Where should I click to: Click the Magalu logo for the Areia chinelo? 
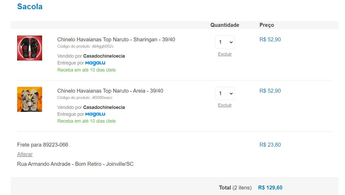point(95,114)
